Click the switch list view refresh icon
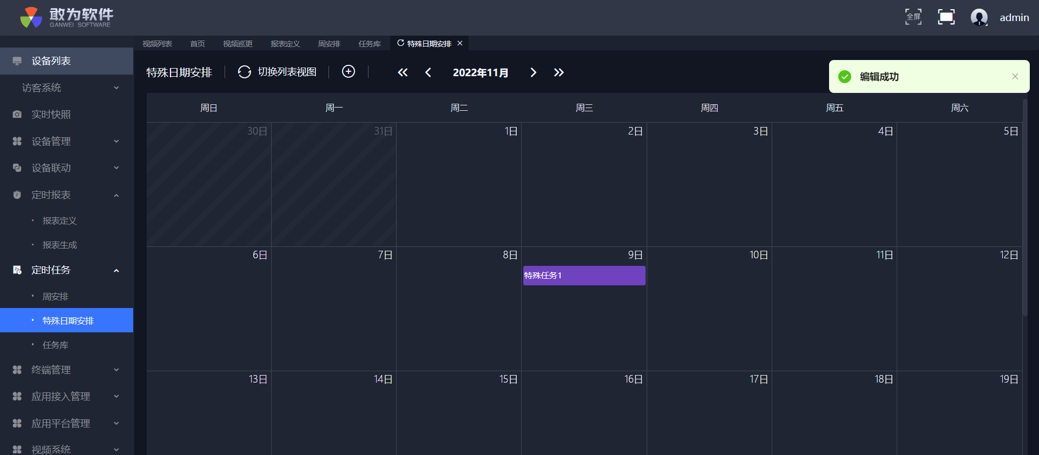Screen dimensions: 1039x455 pos(245,72)
